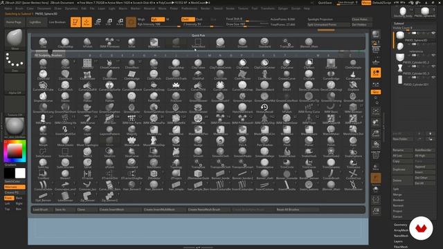
Task: Choose the MoveCurve brush
Action: point(132,141)
